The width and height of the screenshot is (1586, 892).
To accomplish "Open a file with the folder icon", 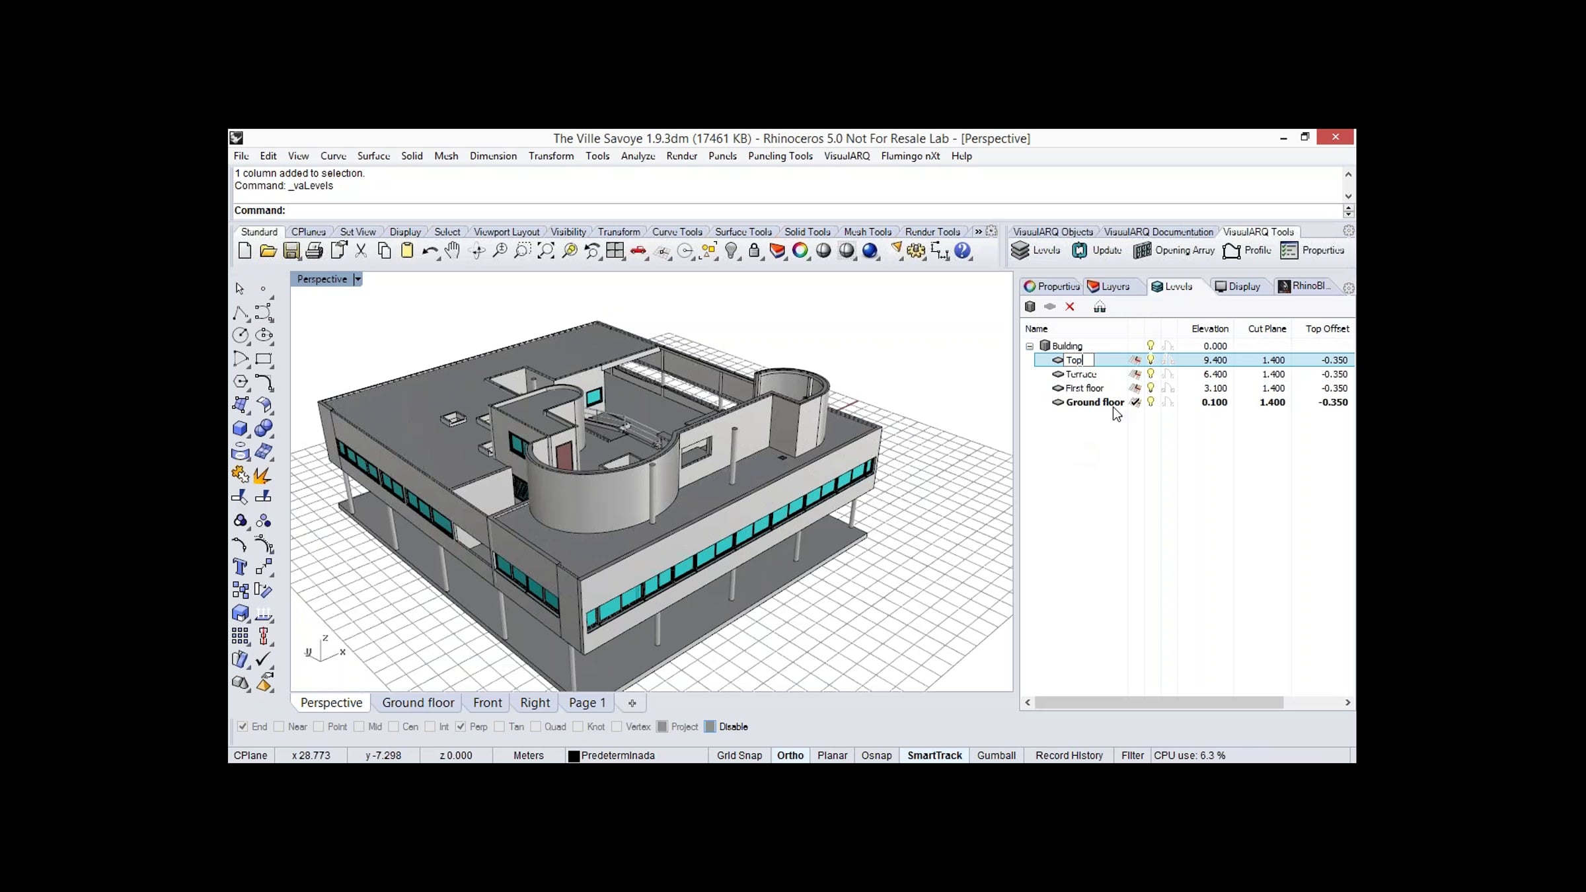I will pos(268,250).
